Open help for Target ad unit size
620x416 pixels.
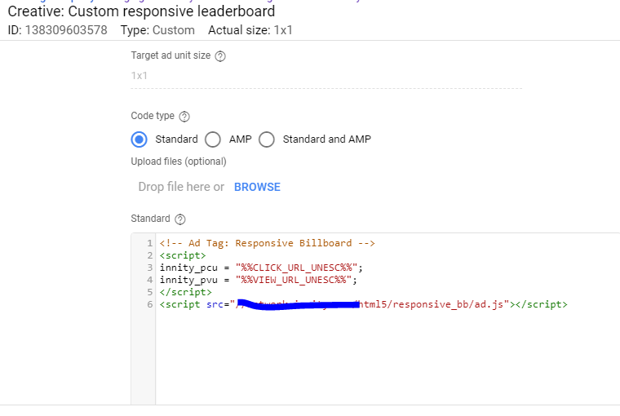[220, 56]
